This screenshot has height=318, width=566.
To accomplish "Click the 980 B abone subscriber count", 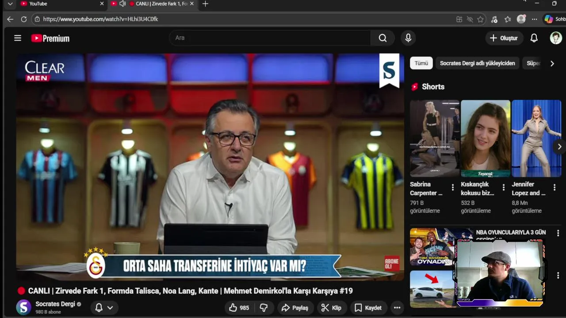I will pos(48,312).
